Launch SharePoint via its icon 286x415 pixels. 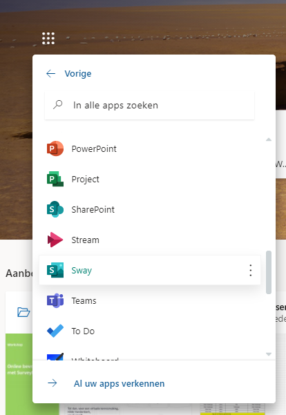click(55, 209)
